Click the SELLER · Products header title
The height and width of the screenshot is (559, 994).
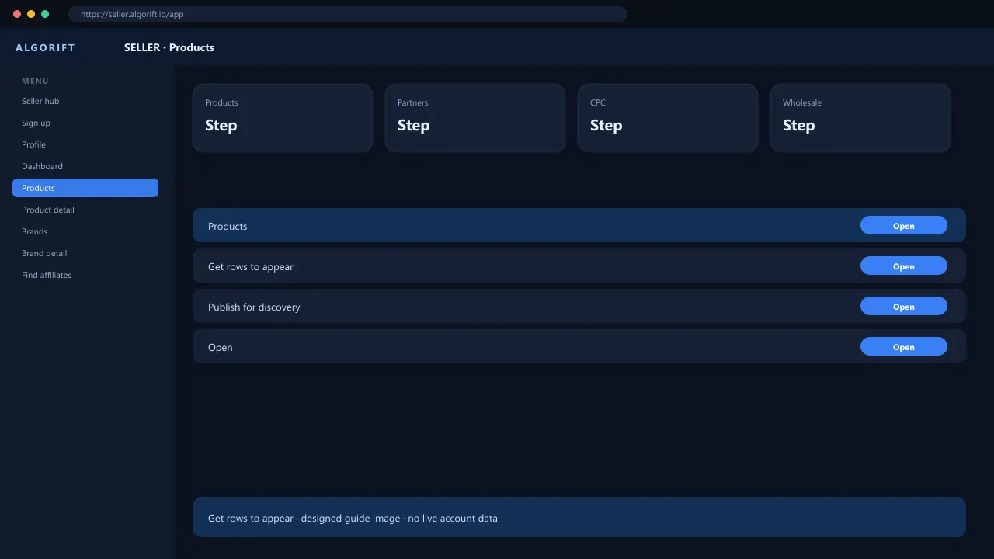click(x=169, y=47)
